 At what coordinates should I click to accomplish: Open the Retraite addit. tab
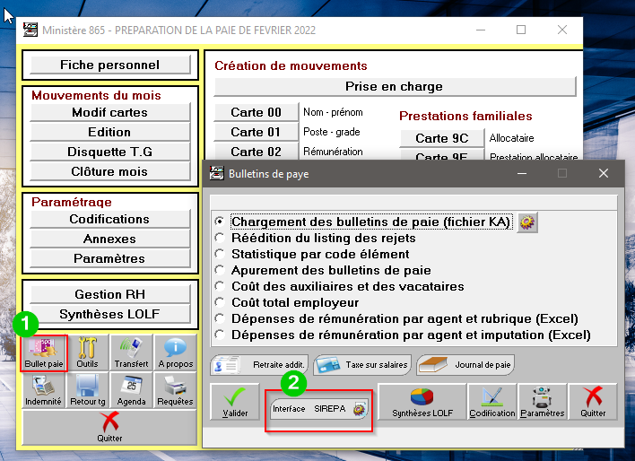[x=259, y=364]
